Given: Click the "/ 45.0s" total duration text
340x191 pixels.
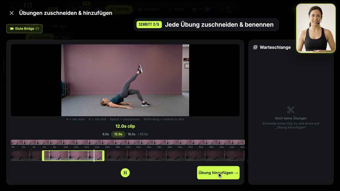Looking at the screenshot, I should [x=143, y=134].
